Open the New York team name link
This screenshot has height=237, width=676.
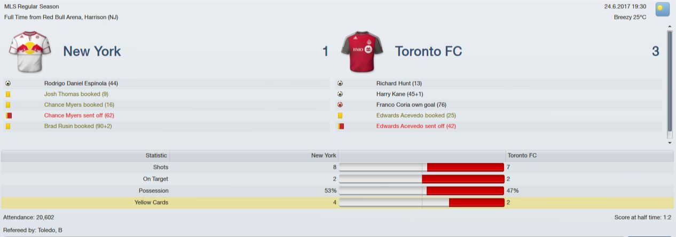click(x=92, y=51)
